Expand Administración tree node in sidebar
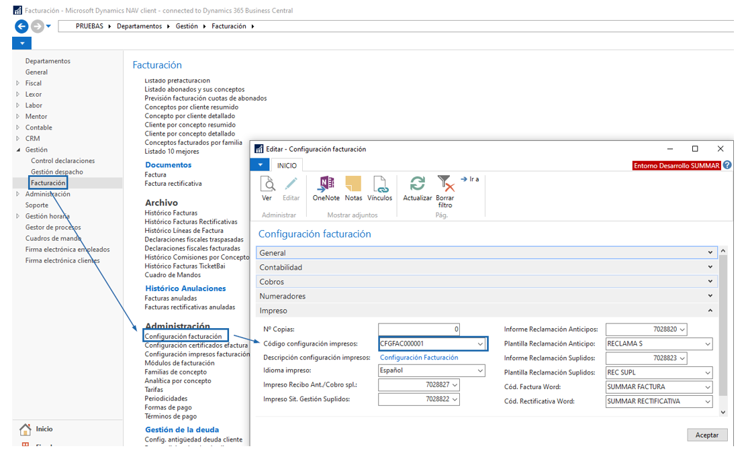 pos(18,194)
